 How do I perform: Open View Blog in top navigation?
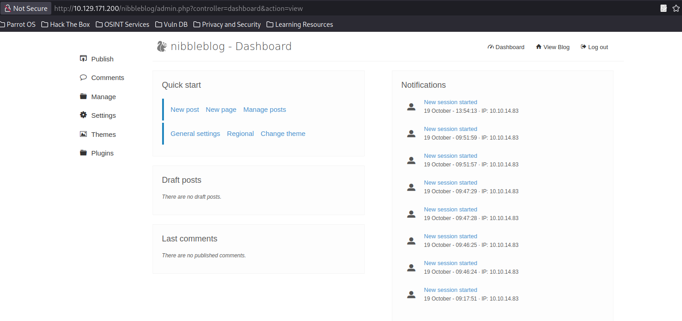click(553, 47)
